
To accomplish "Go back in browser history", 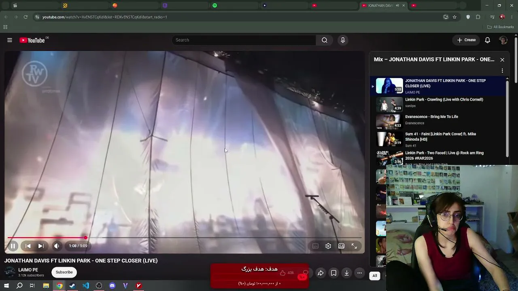I will coord(6,17).
